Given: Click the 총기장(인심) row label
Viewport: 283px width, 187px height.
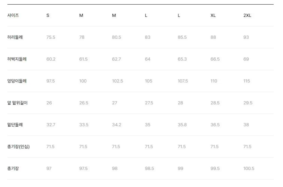Looking at the screenshot, I should (x=18, y=147).
